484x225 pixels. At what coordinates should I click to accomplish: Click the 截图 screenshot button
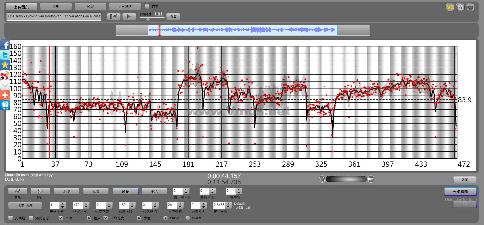pos(464,180)
